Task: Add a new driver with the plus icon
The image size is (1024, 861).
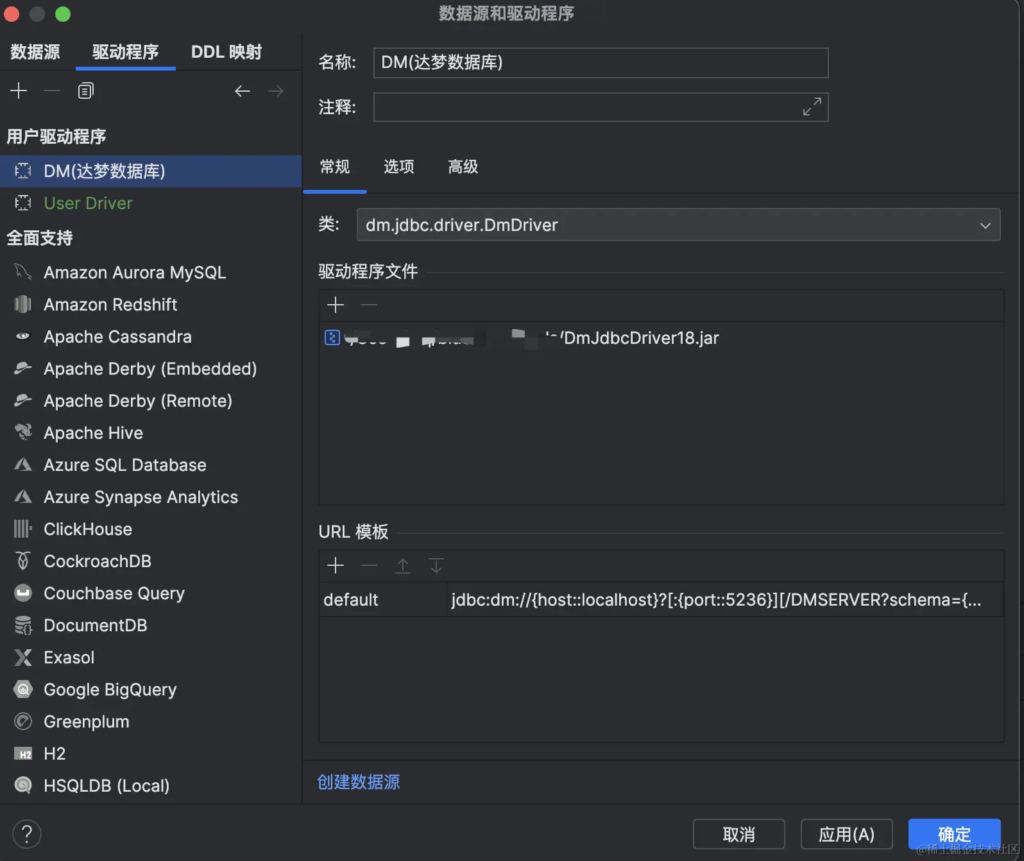Action: (19, 91)
